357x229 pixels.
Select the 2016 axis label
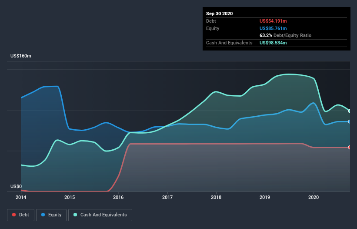[118, 197]
